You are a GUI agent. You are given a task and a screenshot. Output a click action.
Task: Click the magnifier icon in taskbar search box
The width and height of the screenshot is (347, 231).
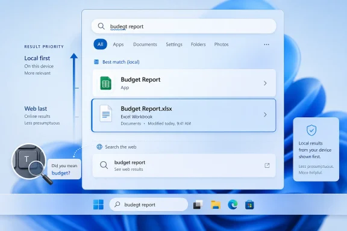click(117, 205)
